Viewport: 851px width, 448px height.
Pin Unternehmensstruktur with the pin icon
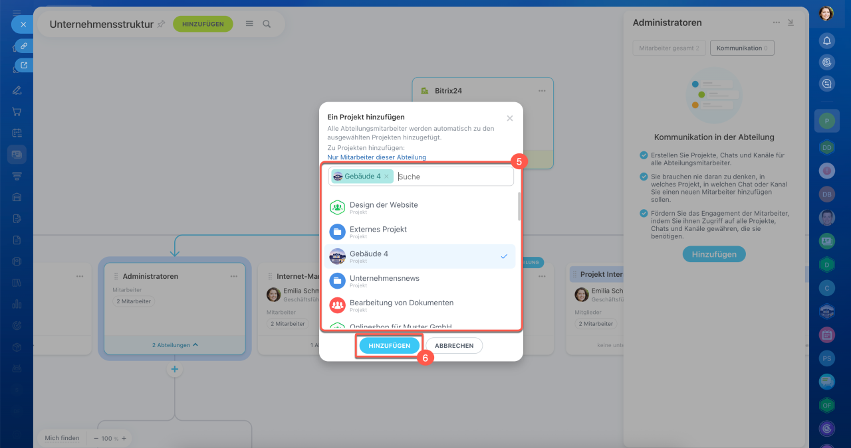(161, 24)
